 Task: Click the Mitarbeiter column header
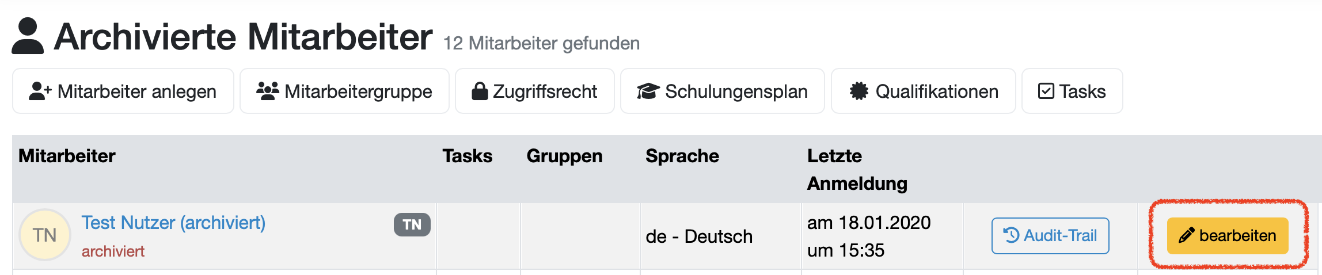[x=67, y=156]
